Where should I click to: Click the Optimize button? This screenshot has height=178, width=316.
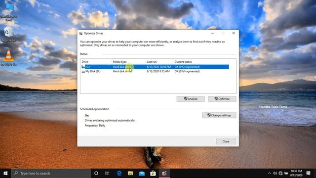222,99
